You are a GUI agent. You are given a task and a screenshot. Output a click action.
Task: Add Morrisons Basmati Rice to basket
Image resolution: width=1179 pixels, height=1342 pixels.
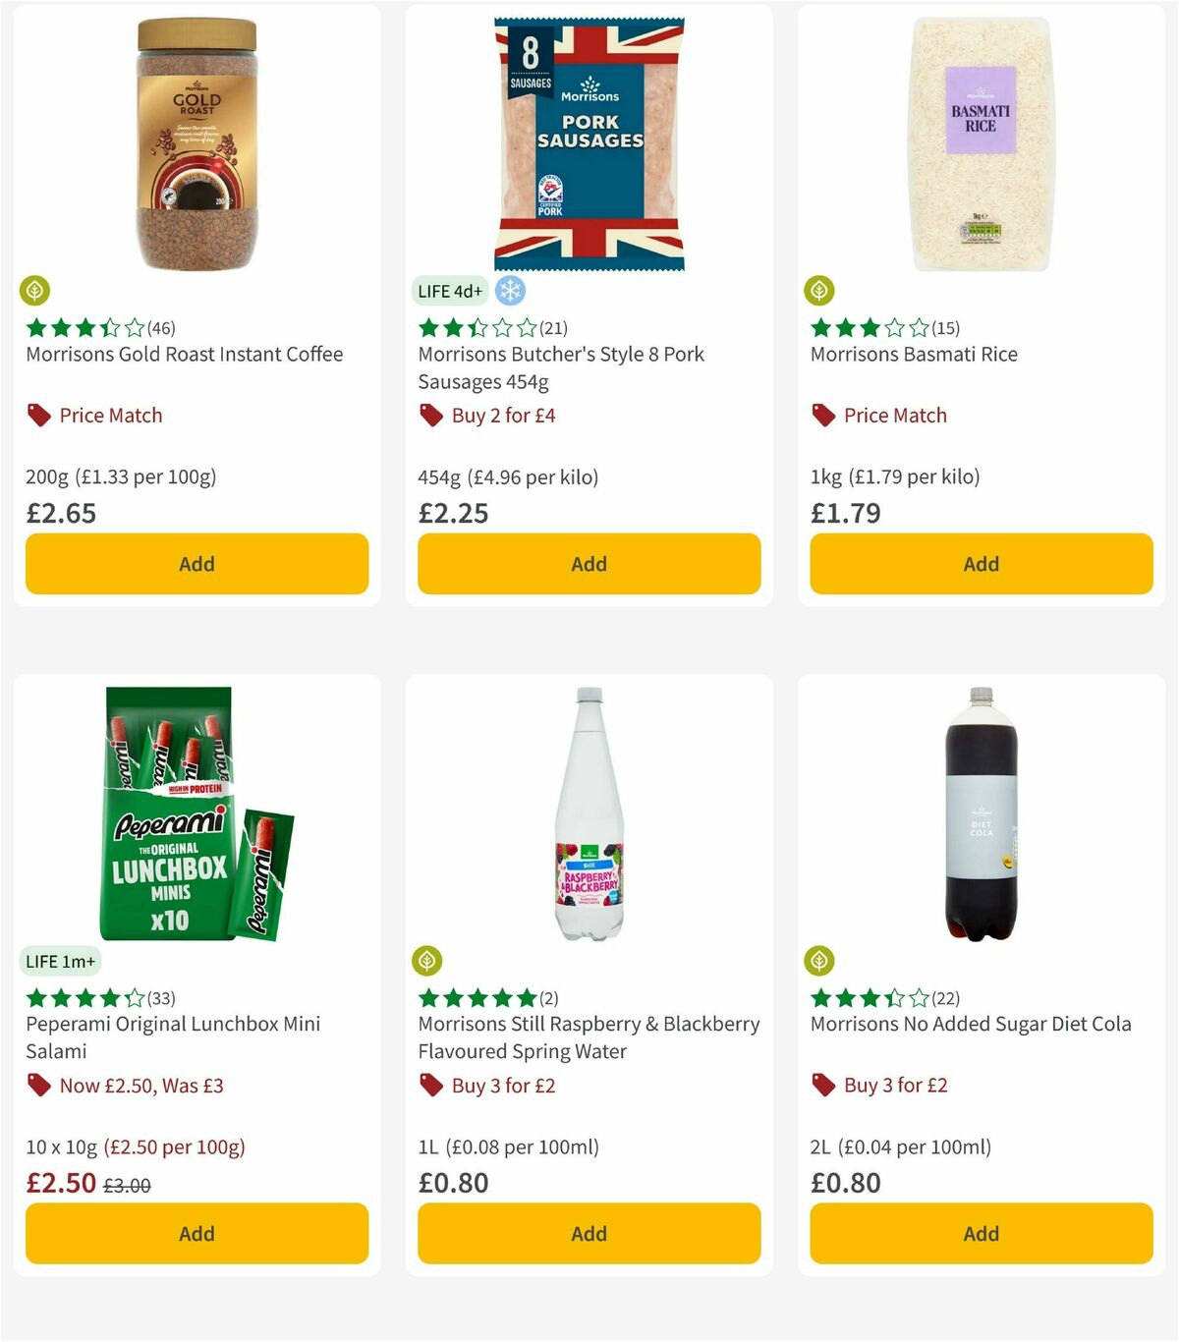[981, 563]
